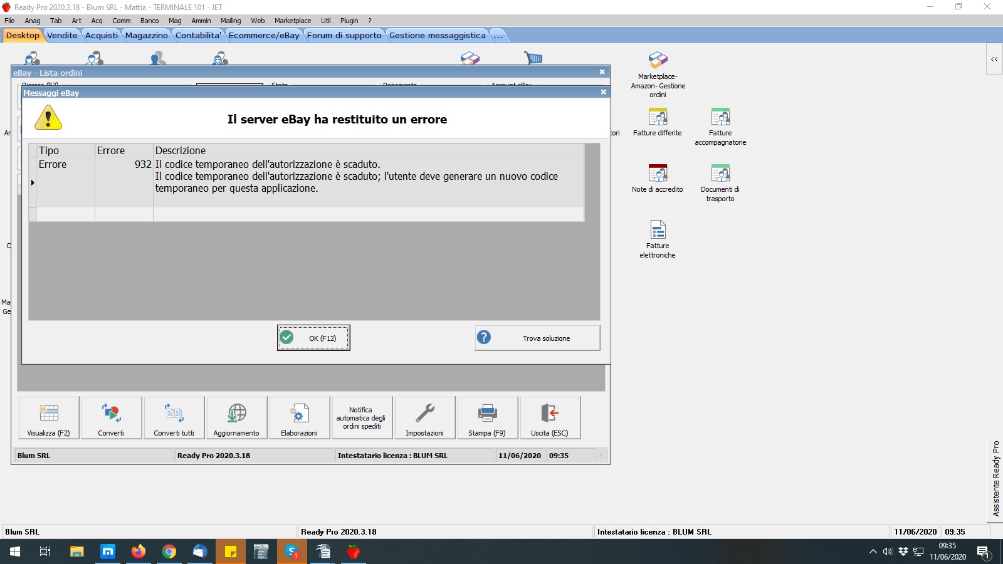Print with Stampa (F9)
This screenshot has height=564, width=1003.
[x=488, y=417]
